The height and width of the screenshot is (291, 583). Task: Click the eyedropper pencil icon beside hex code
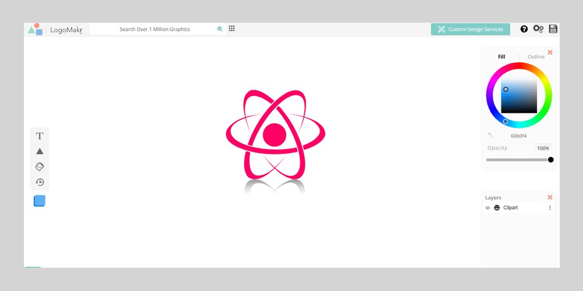(x=491, y=135)
